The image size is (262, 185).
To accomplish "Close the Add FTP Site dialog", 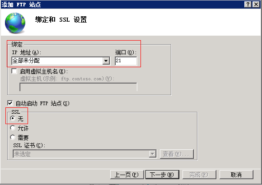I will click(x=256, y=5).
